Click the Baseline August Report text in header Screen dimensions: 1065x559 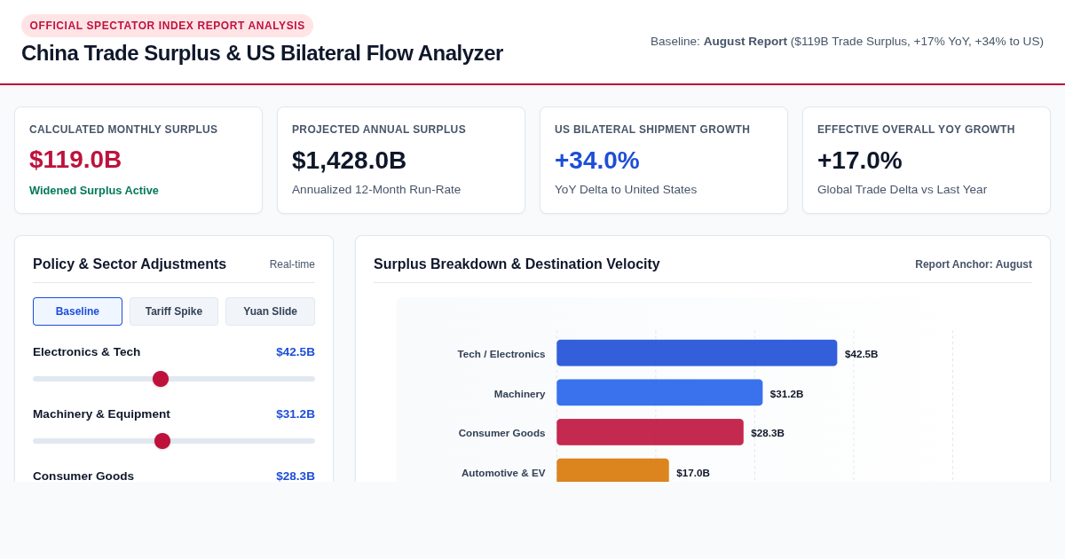(x=847, y=42)
